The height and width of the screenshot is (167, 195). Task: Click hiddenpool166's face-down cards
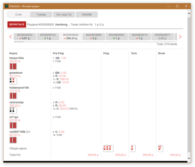click(x=13, y=96)
